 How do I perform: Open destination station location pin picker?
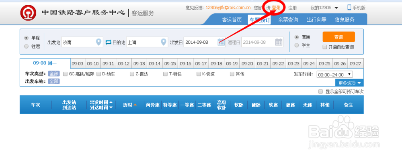pyautogui.click(x=164, y=42)
